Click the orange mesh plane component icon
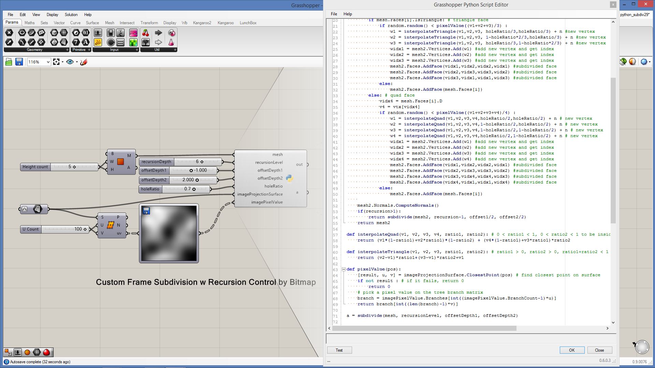This screenshot has width=655, height=368. (120, 162)
